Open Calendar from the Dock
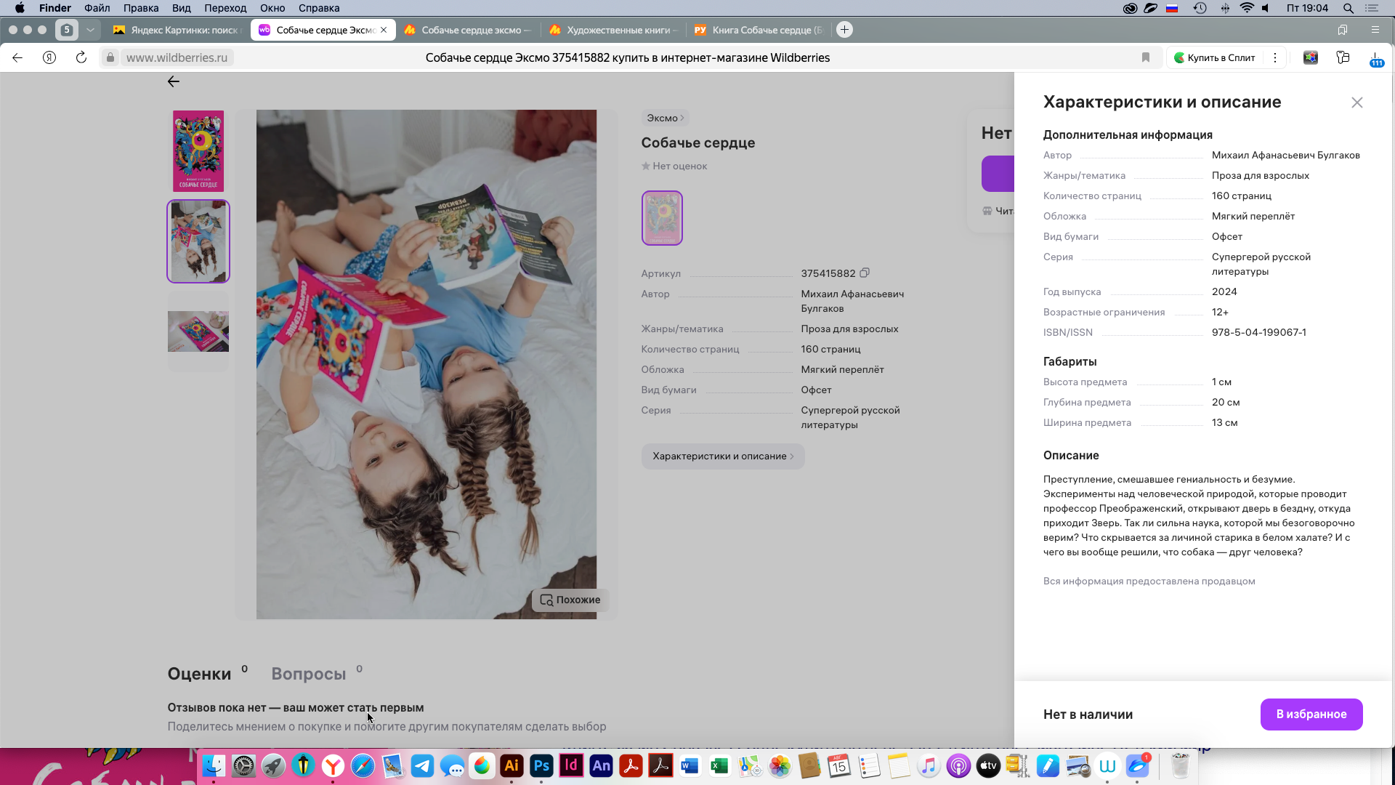 (839, 765)
